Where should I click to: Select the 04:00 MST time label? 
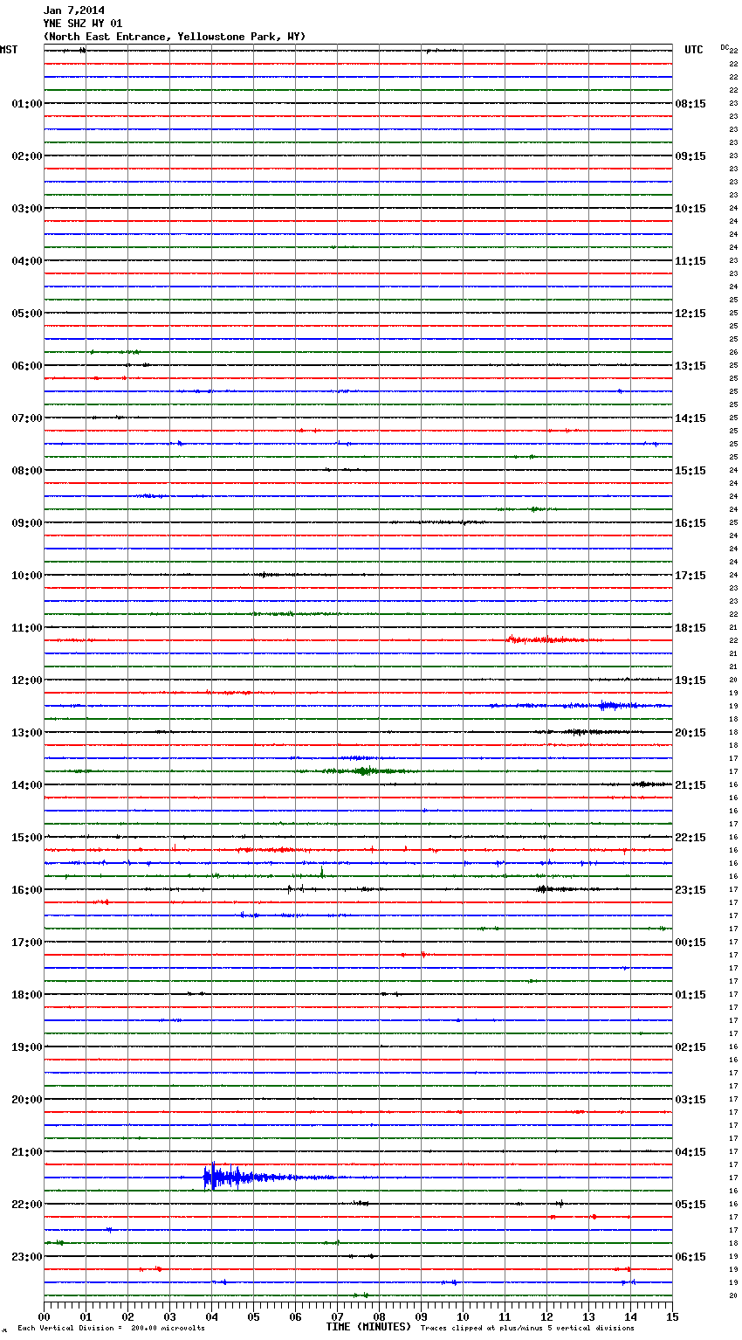pos(27,261)
